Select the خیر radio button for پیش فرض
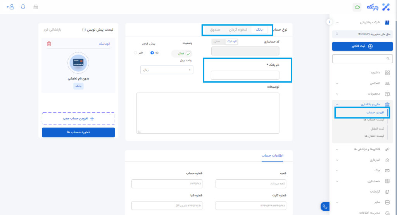This screenshot has width=397, height=215. click(x=135, y=53)
